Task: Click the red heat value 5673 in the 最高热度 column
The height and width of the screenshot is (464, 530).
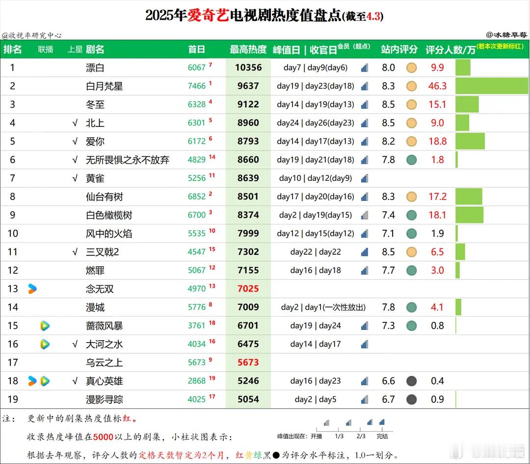Action: click(248, 363)
